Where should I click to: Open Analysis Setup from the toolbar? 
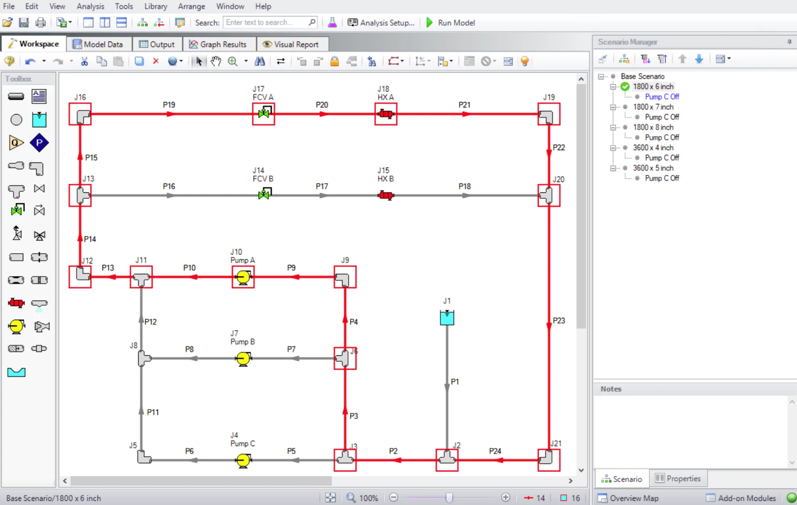pyautogui.click(x=381, y=23)
